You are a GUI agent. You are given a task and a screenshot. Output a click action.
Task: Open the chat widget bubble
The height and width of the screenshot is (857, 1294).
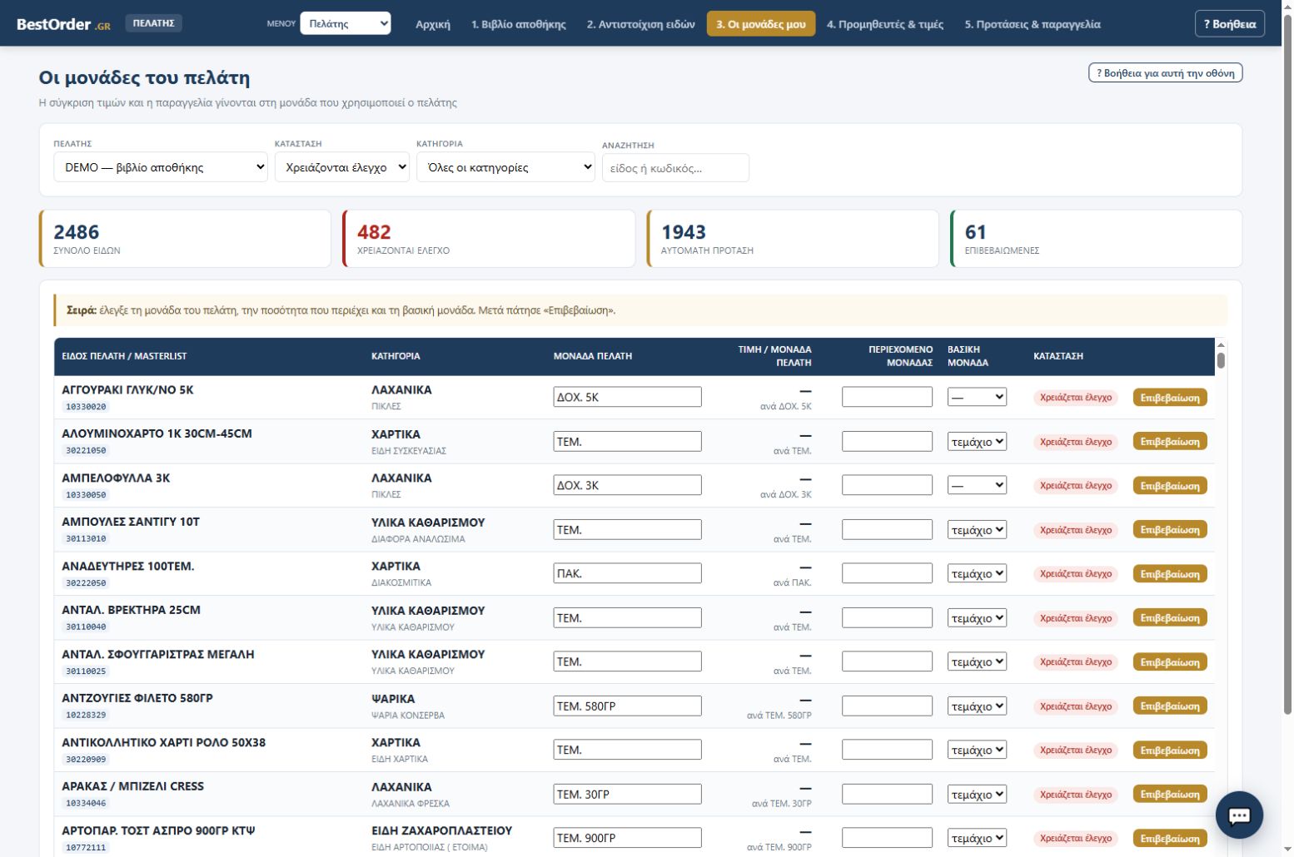pos(1239,815)
